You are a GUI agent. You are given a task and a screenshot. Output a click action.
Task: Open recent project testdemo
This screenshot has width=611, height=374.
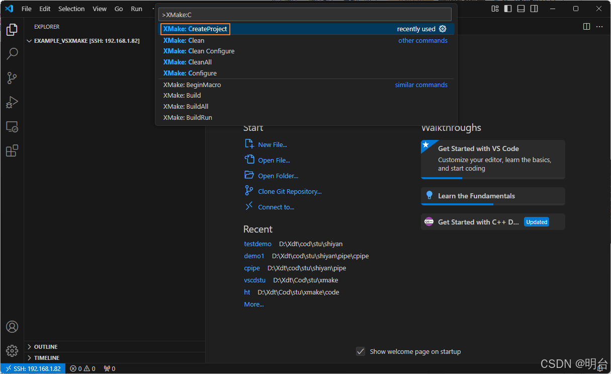click(x=257, y=244)
